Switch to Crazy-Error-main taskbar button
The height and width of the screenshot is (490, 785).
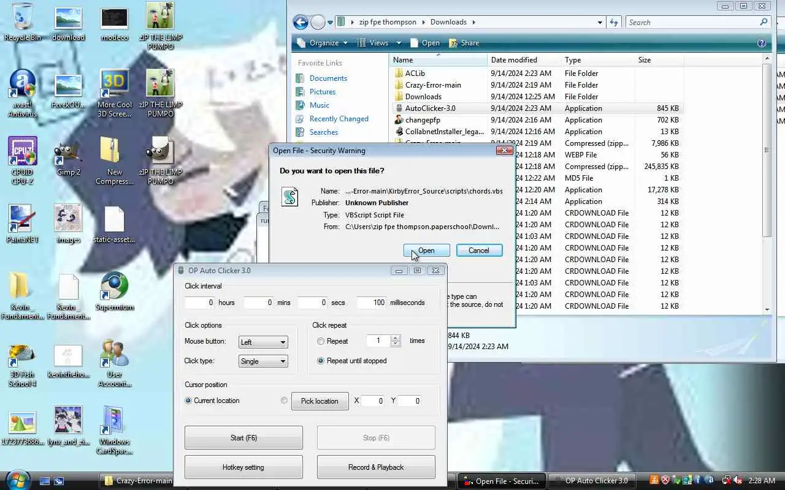[137, 481]
